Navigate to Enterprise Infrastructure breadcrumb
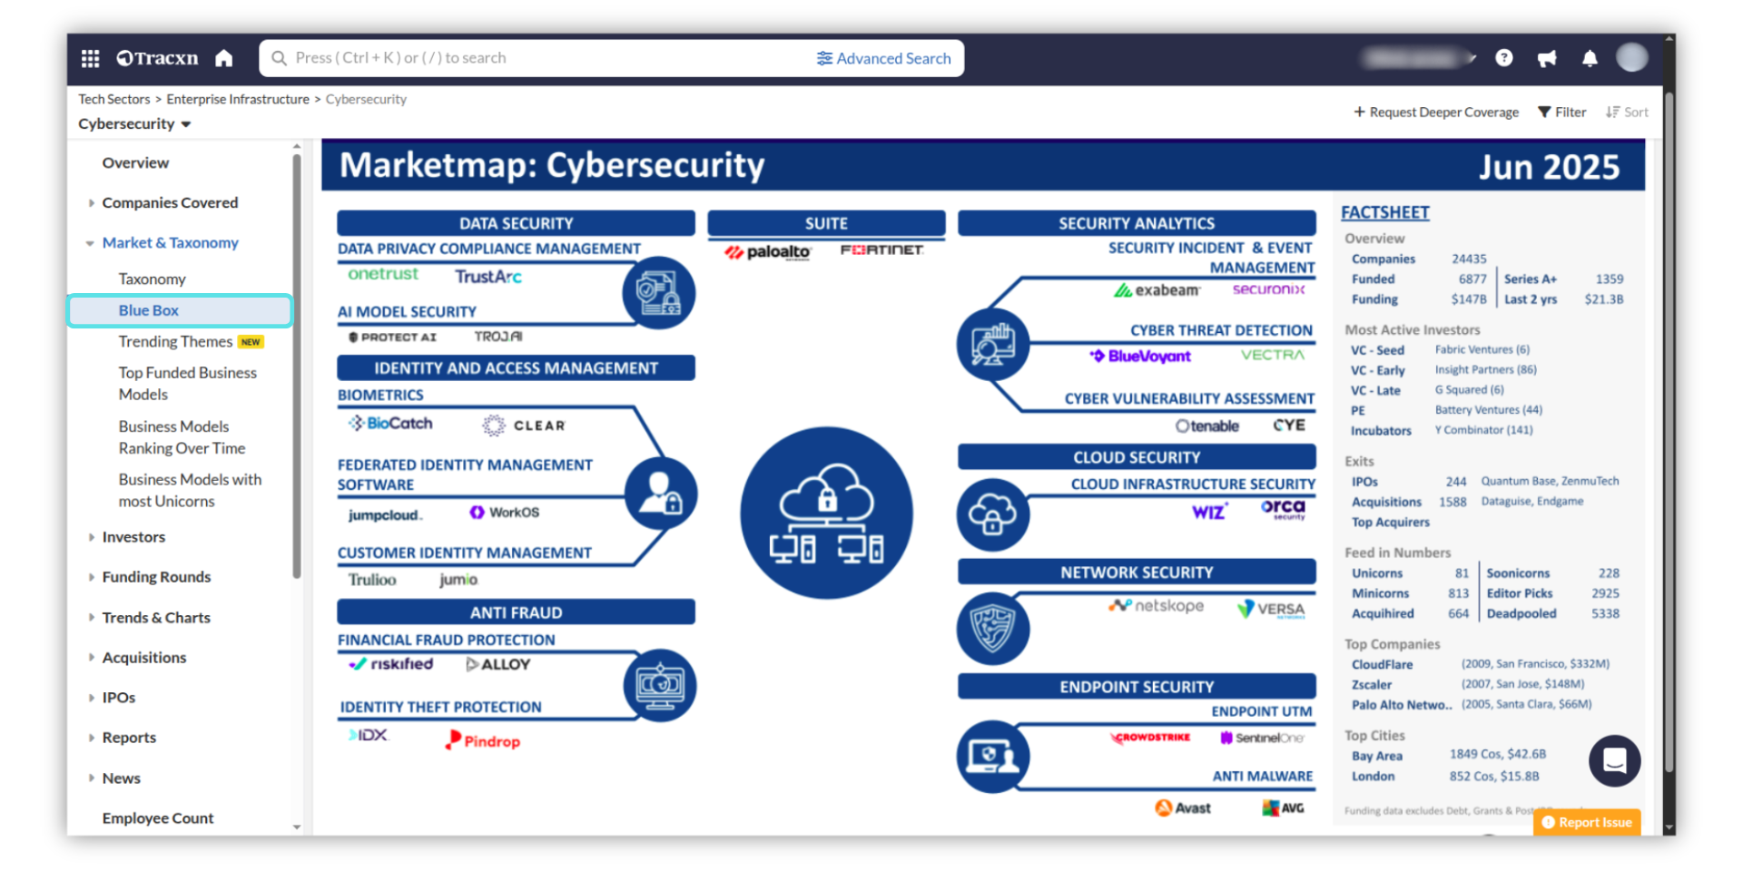Viewport: 1743px width, 871px height. (238, 100)
